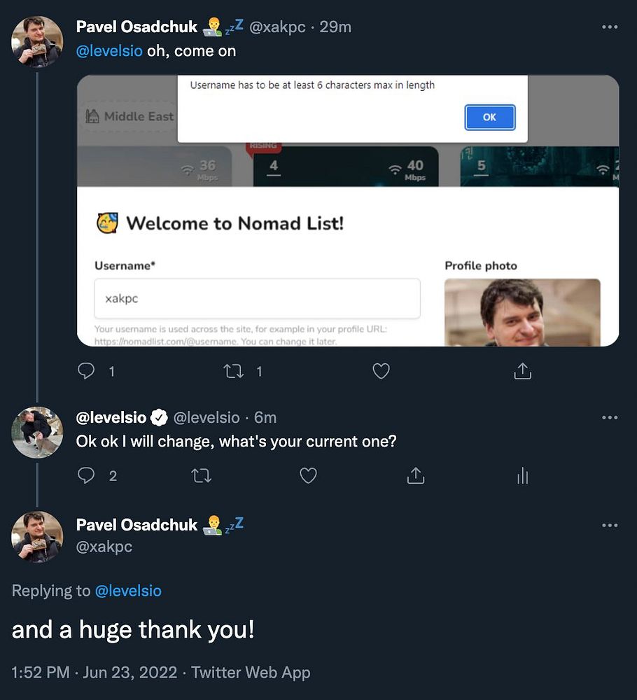Share Pavel's first tweet
Screen dimensions: 637x700
coord(522,372)
